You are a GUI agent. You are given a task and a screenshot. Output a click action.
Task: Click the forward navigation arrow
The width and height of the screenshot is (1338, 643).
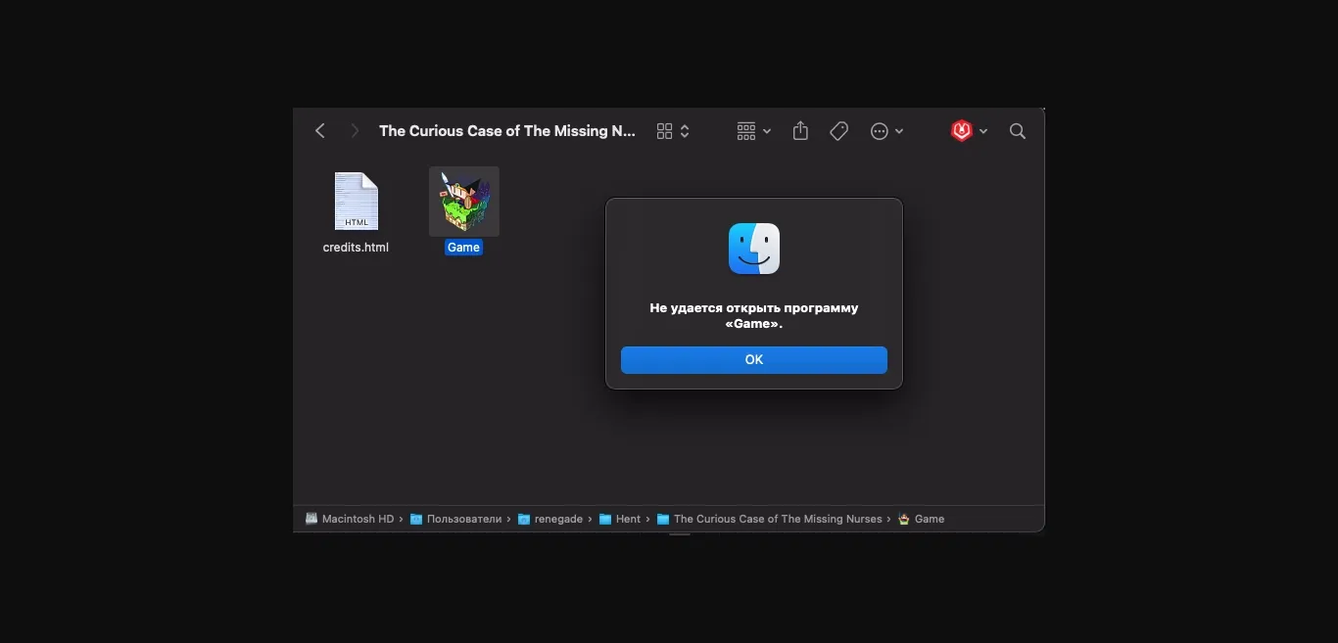[355, 131]
